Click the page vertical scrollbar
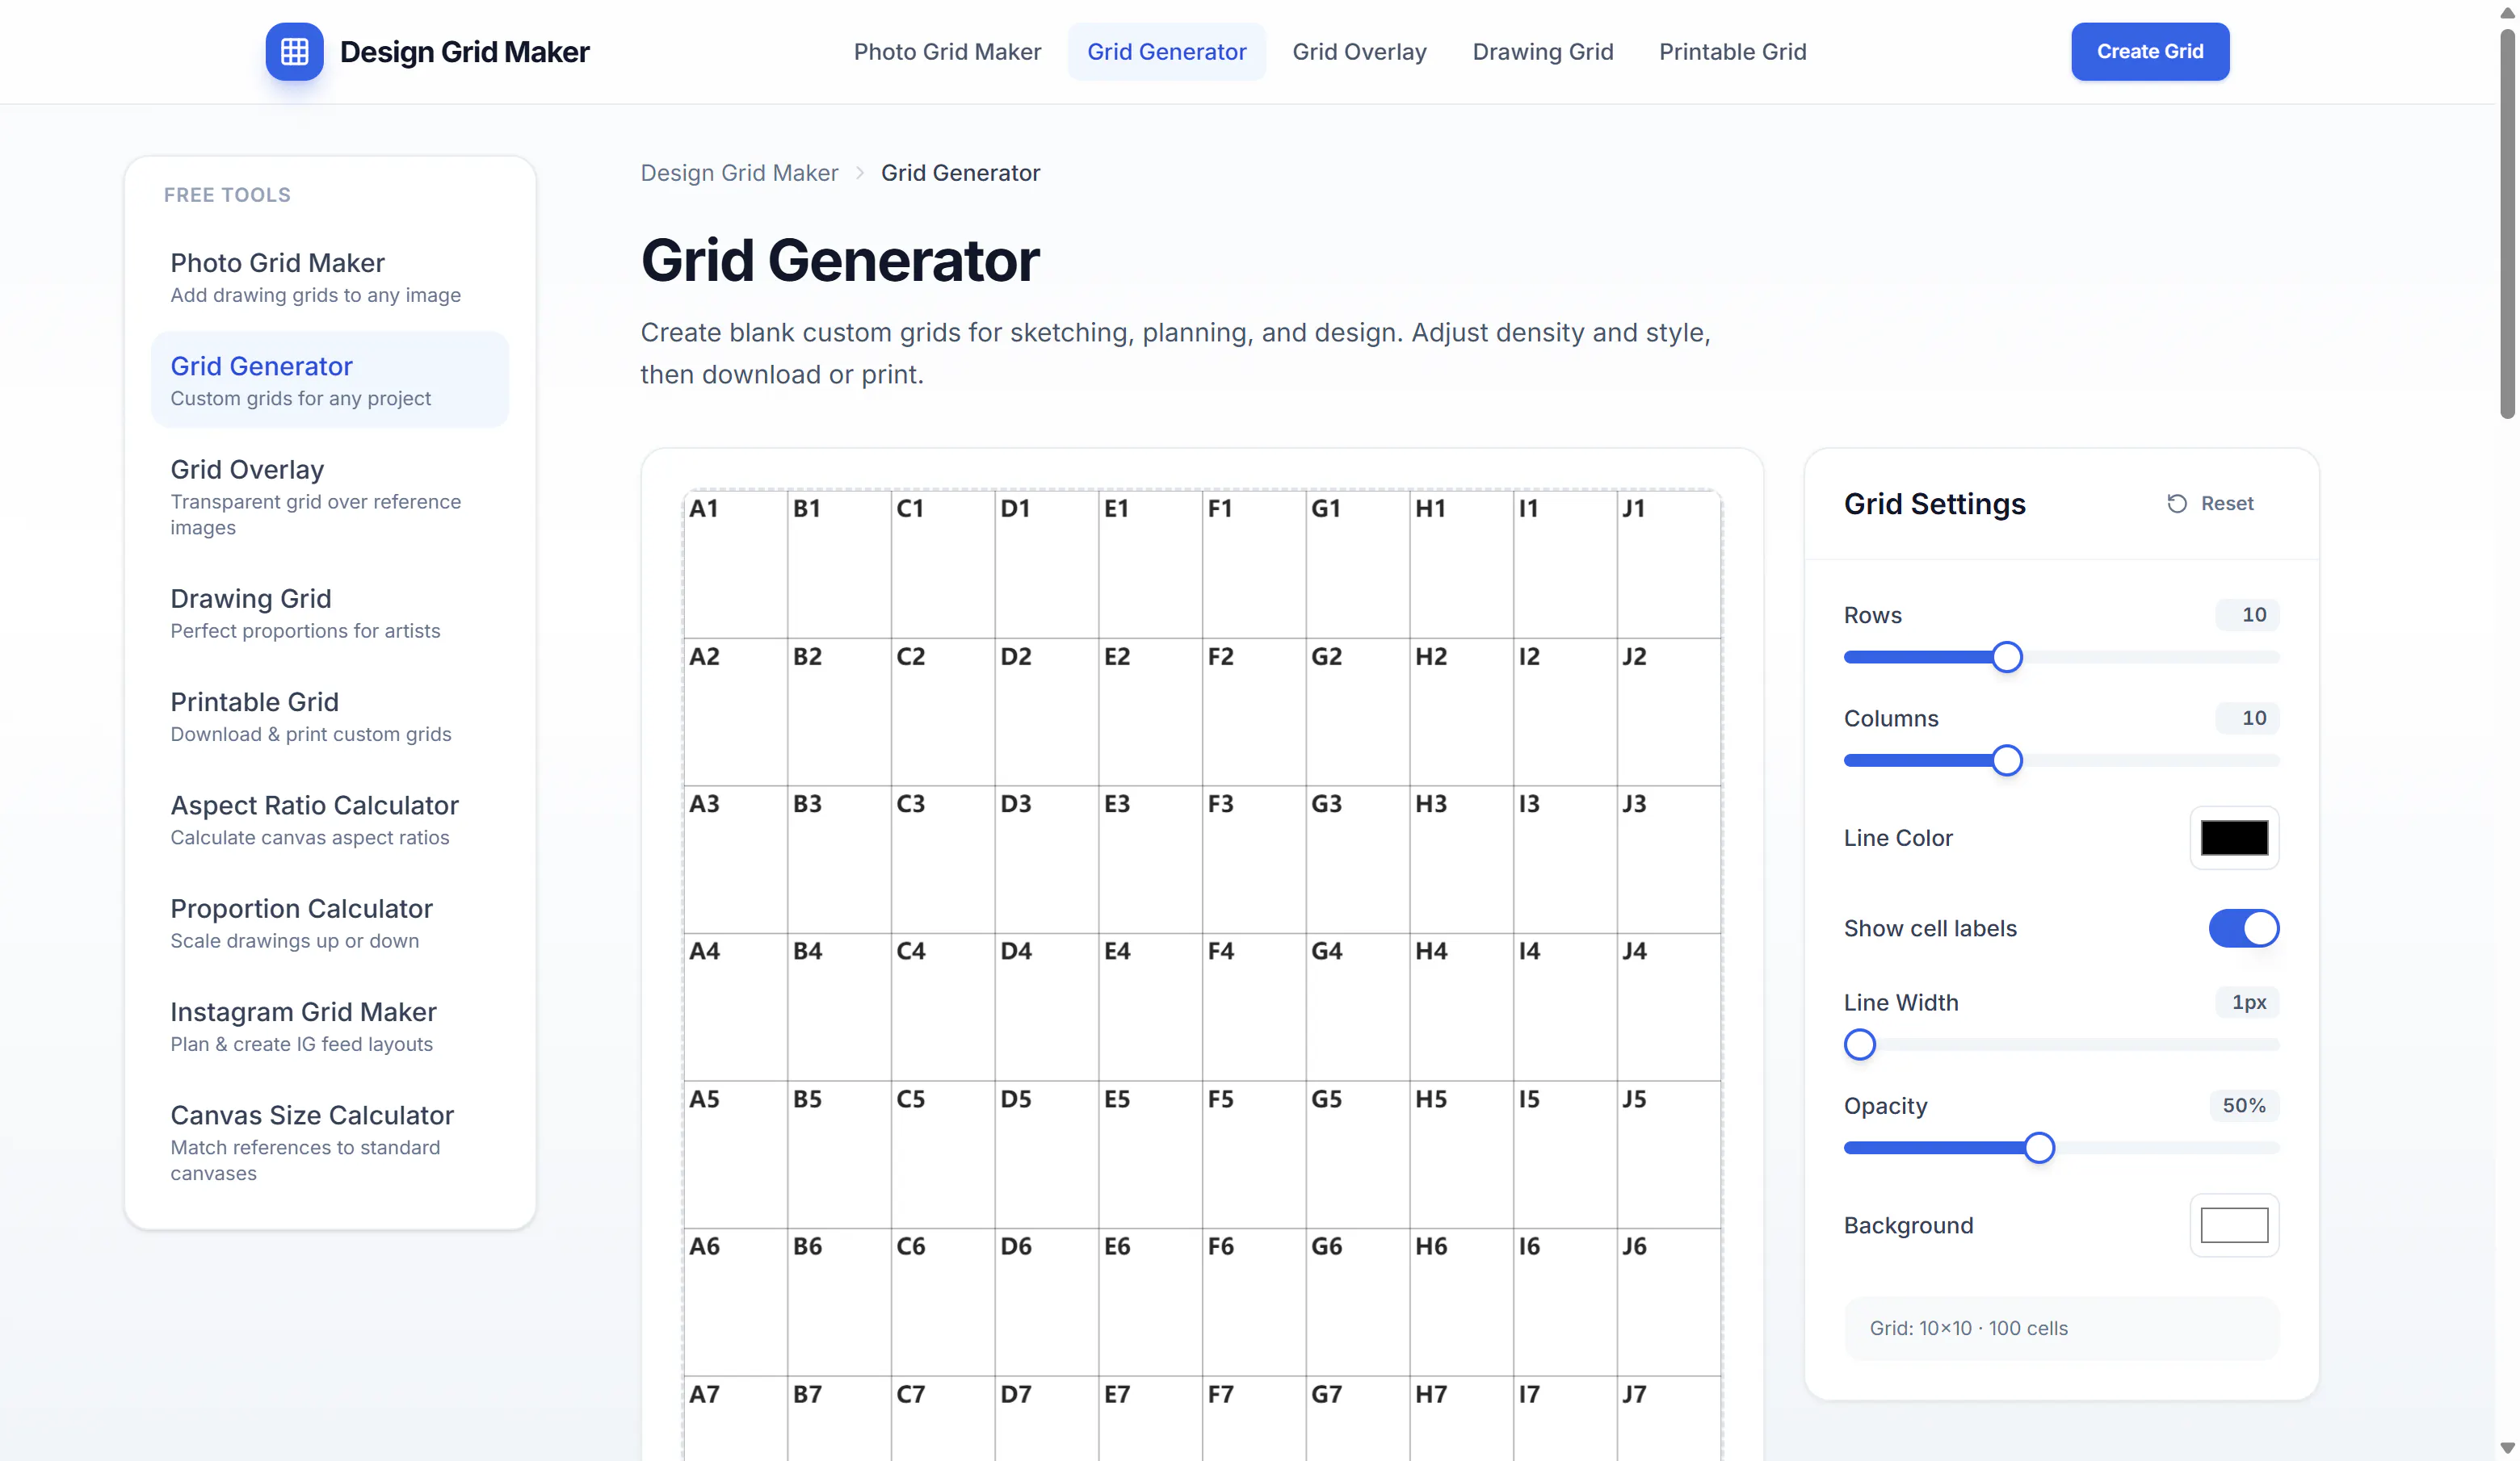This screenshot has height=1461, width=2520. click(2507, 224)
